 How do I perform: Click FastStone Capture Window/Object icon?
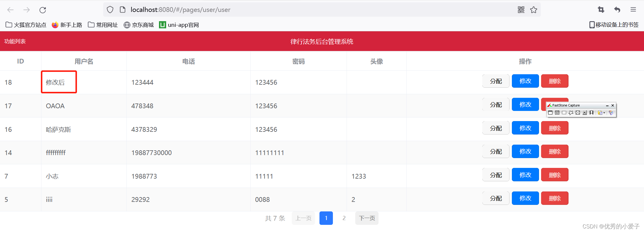pos(557,112)
